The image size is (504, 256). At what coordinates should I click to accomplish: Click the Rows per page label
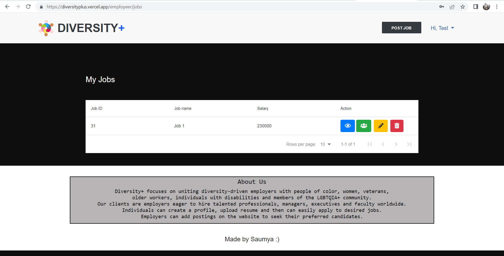(301, 144)
